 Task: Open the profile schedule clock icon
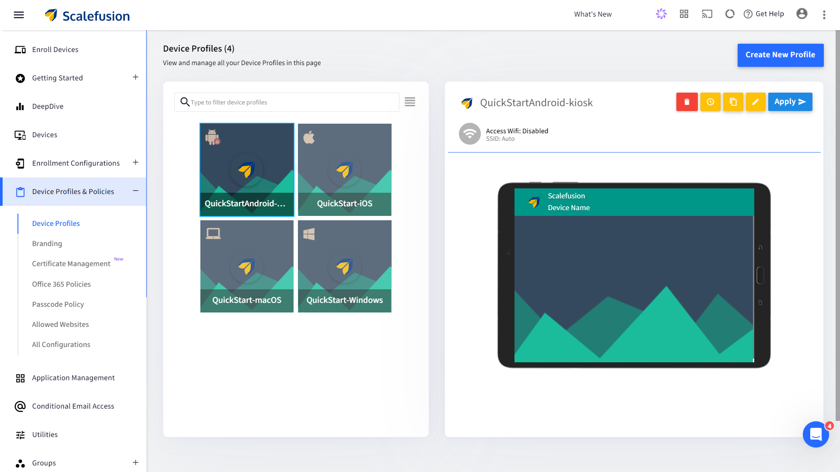[710, 102]
